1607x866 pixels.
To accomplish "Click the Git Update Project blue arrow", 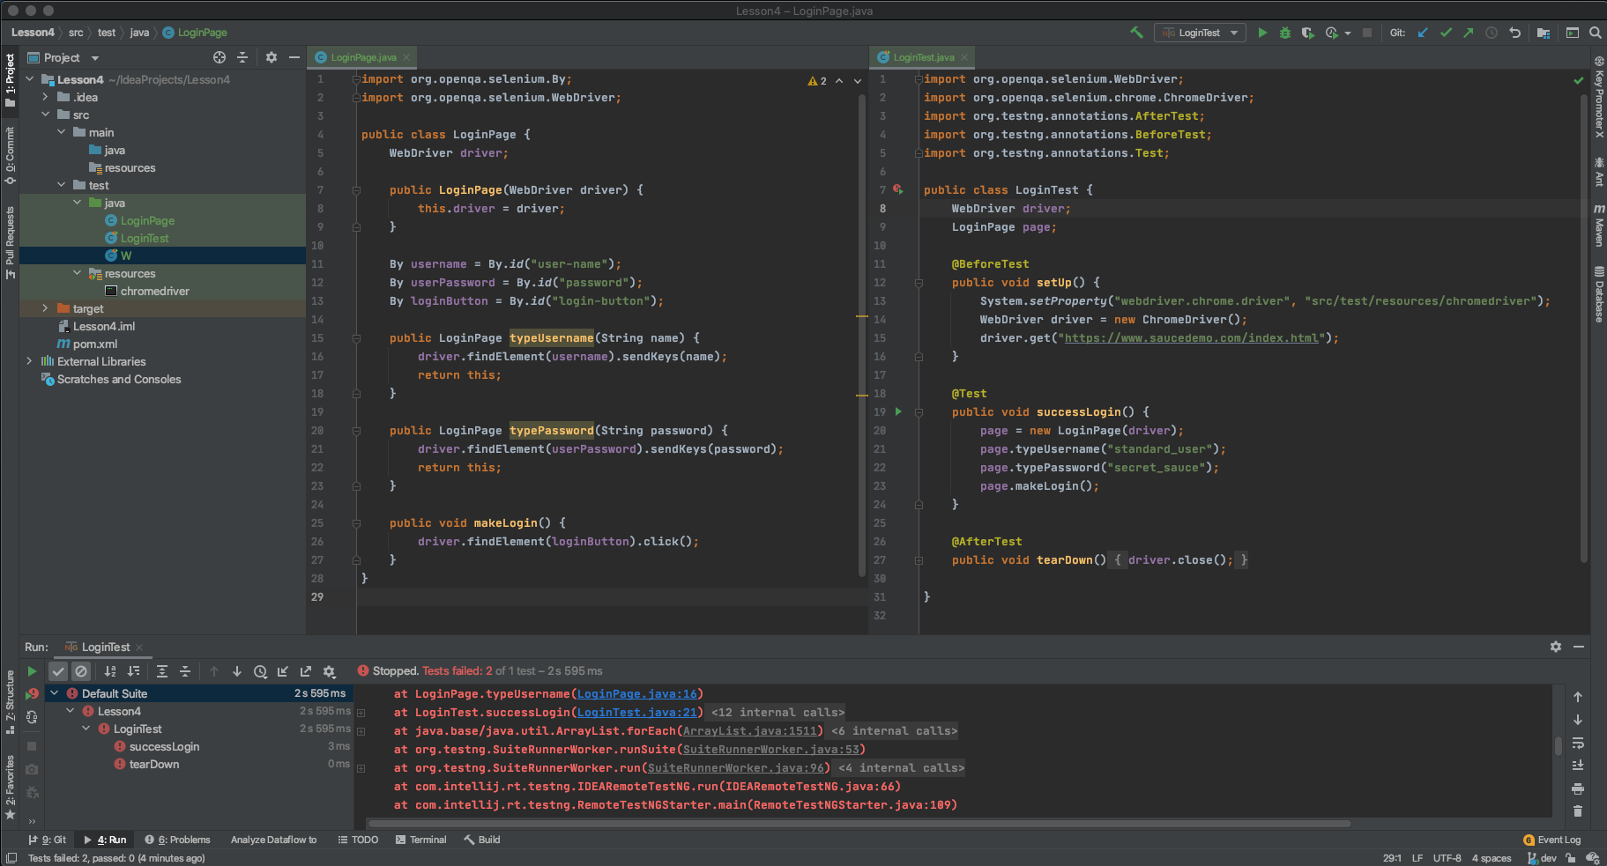I will coord(1423,33).
